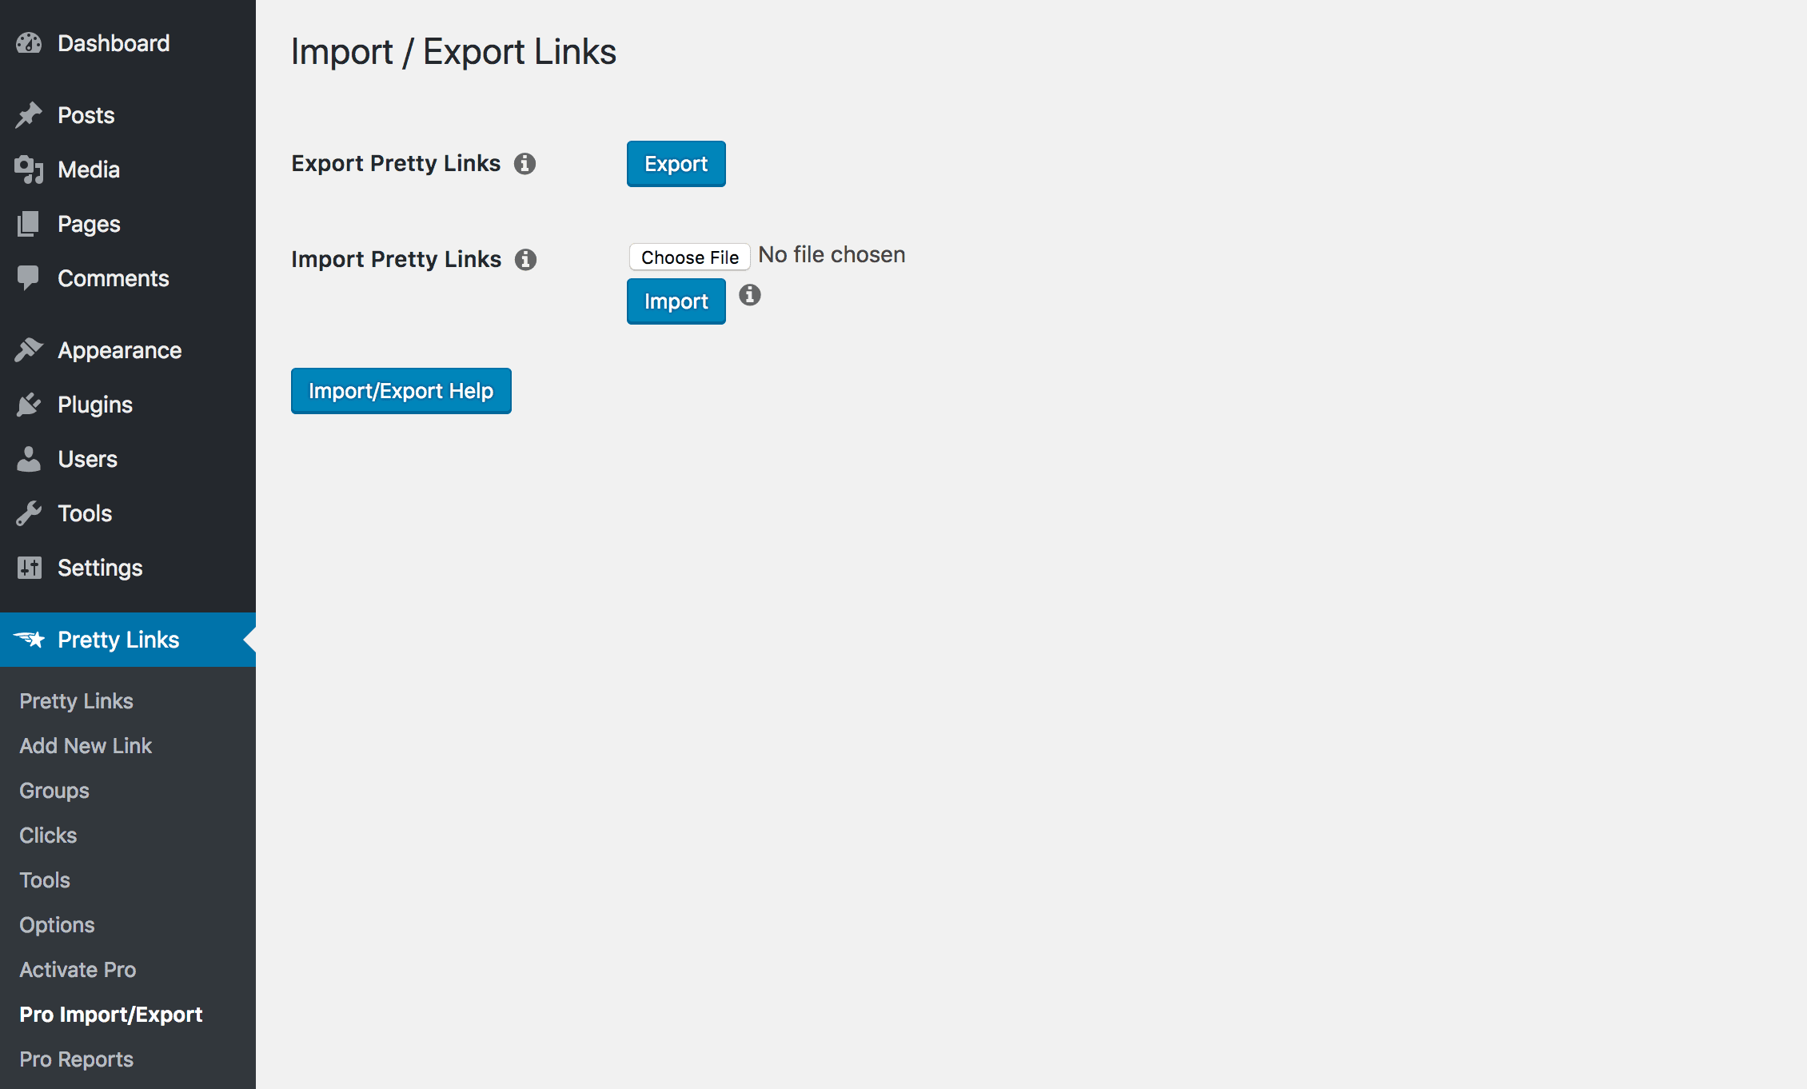1807x1089 pixels.
Task: Click the Pretty Links sidebar icon
Action: [30, 639]
